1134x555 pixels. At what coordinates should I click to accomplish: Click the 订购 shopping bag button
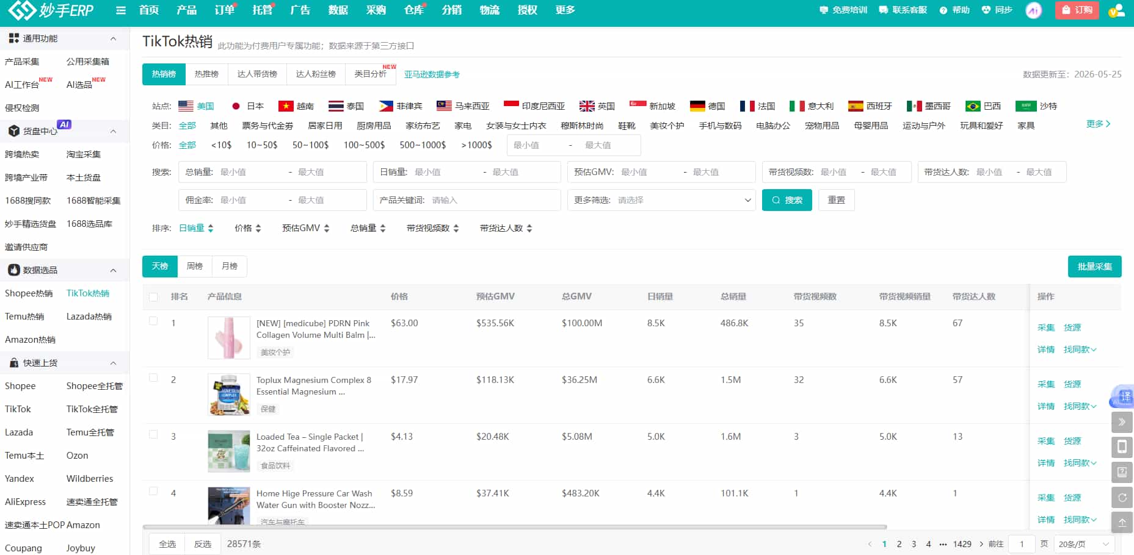coord(1077,10)
